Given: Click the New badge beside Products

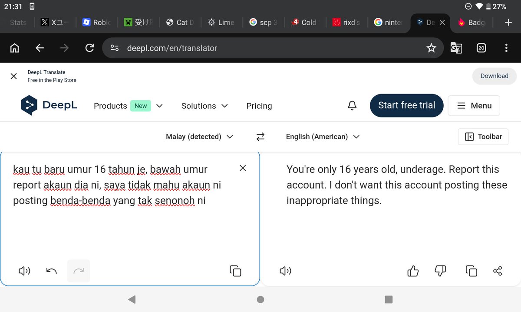Looking at the screenshot, I should click(x=141, y=106).
